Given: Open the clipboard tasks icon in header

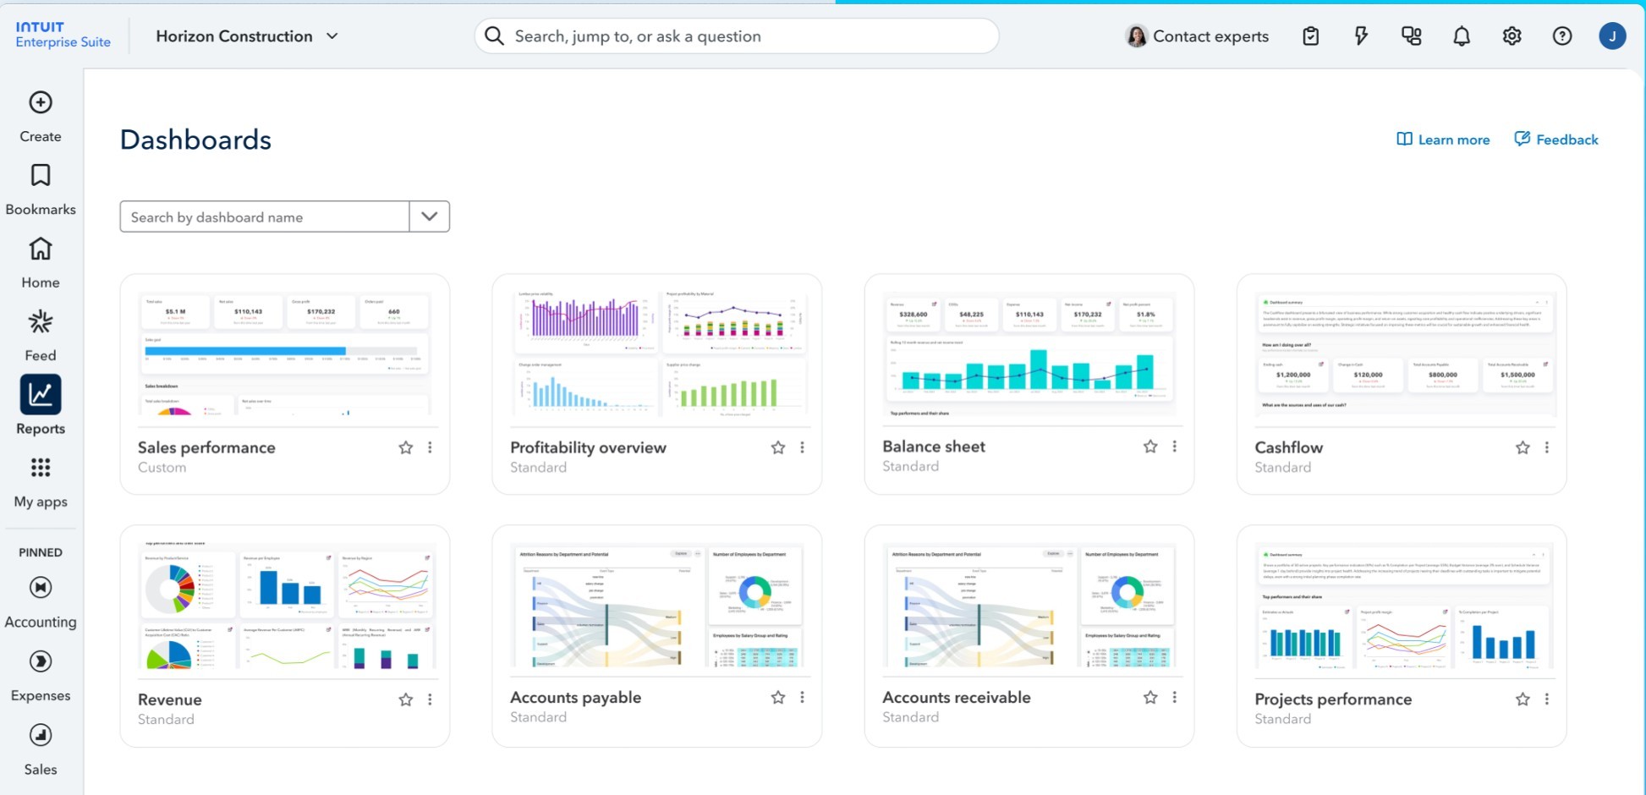Looking at the screenshot, I should pos(1310,36).
